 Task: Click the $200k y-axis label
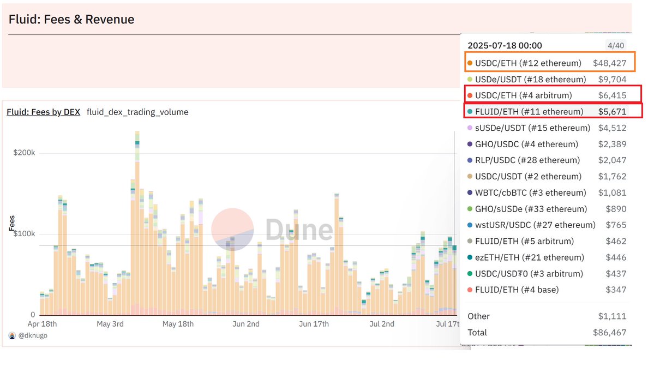pyautogui.click(x=24, y=153)
